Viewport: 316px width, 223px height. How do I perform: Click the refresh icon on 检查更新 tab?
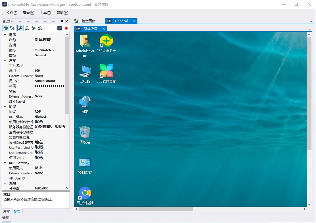click(76, 21)
